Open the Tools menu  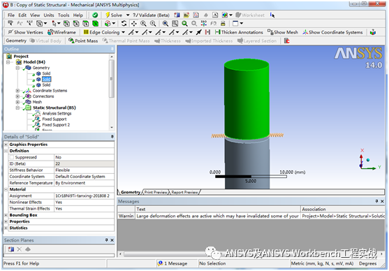click(64, 15)
